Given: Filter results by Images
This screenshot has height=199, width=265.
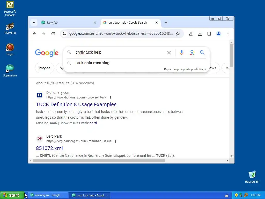Looking at the screenshot, I should [45, 68].
